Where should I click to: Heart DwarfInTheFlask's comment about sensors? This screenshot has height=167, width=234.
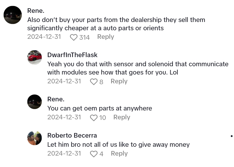pyautogui.click(x=94, y=82)
